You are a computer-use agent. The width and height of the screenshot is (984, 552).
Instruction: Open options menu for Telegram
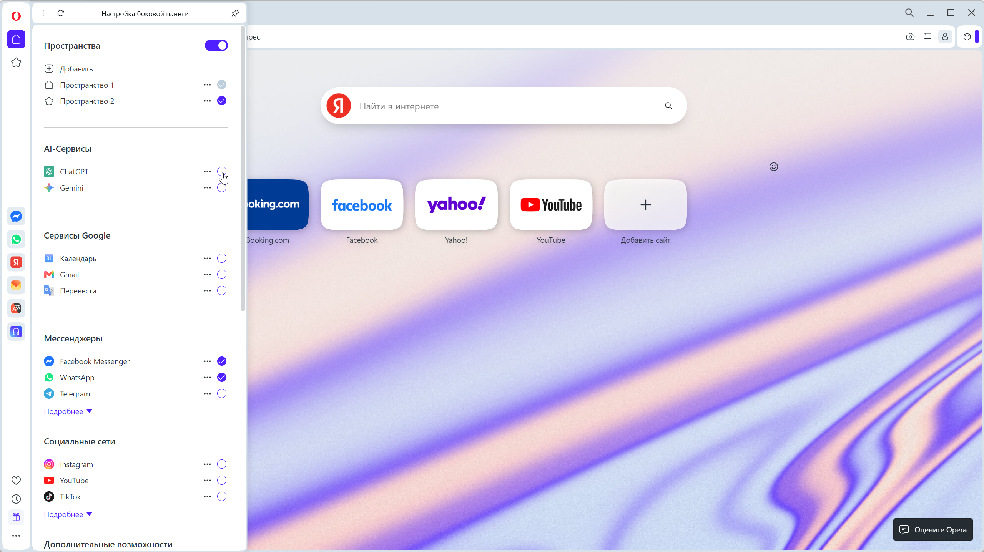[x=207, y=394]
